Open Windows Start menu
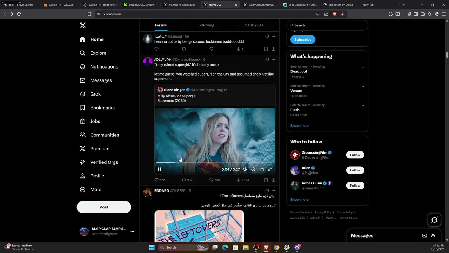 pos(152,247)
